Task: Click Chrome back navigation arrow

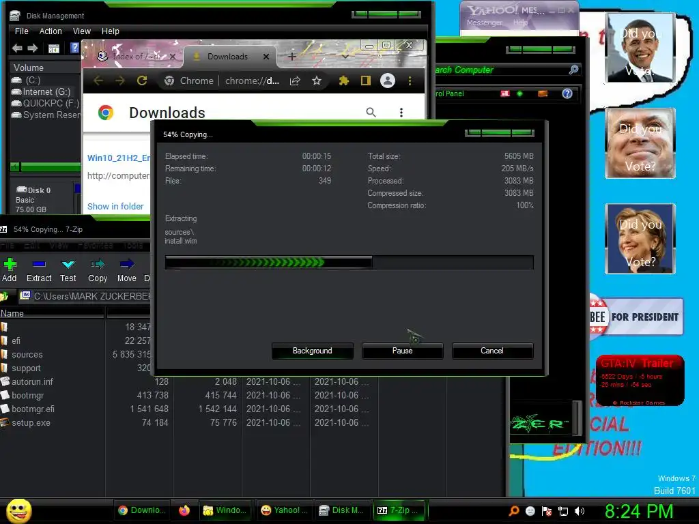Action: pyautogui.click(x=98, y=81)
